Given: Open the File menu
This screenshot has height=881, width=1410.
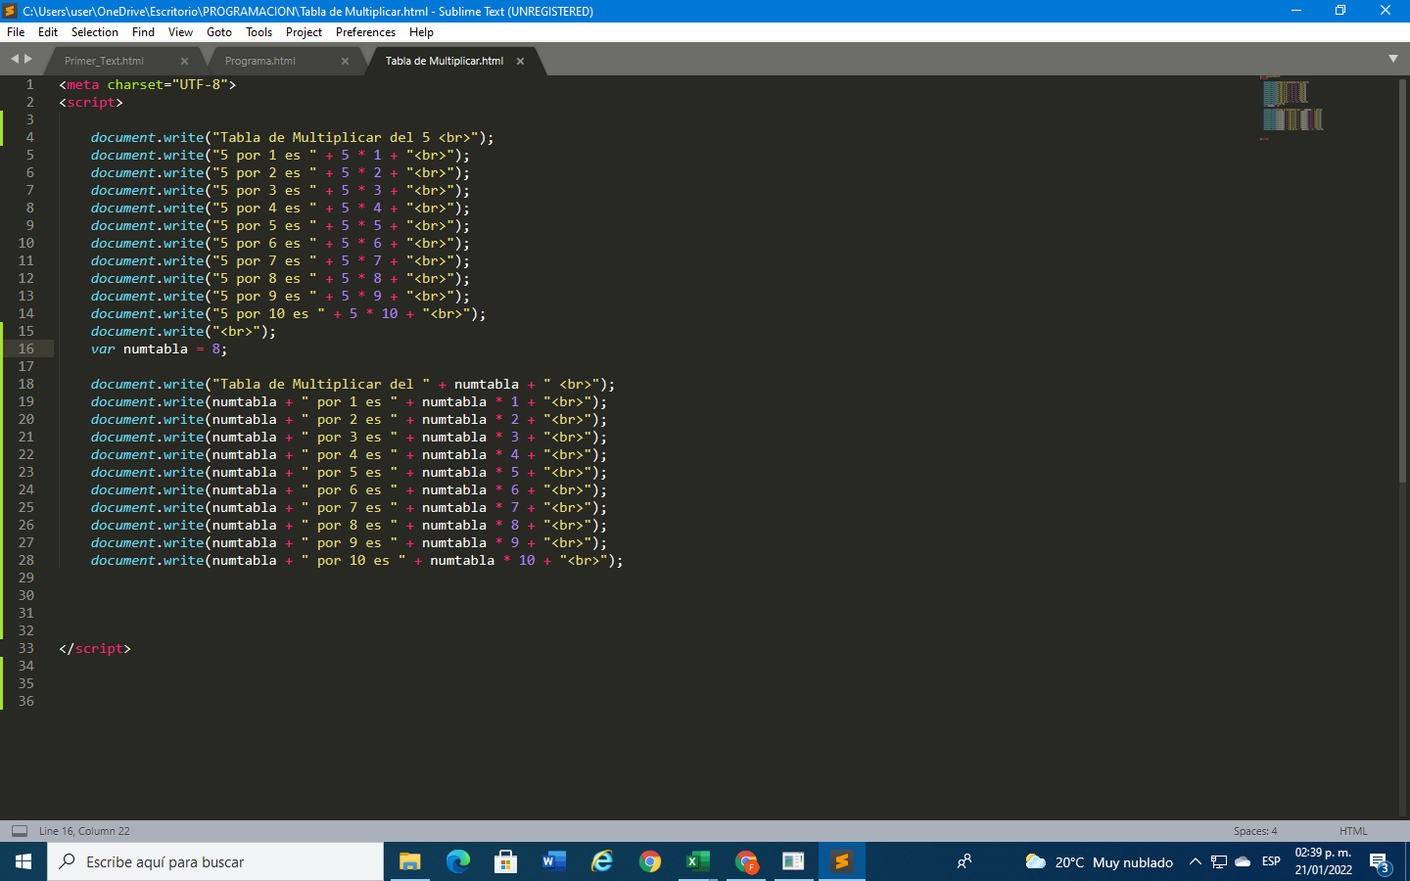Looking at the screenshot, I should pos(16,32).
